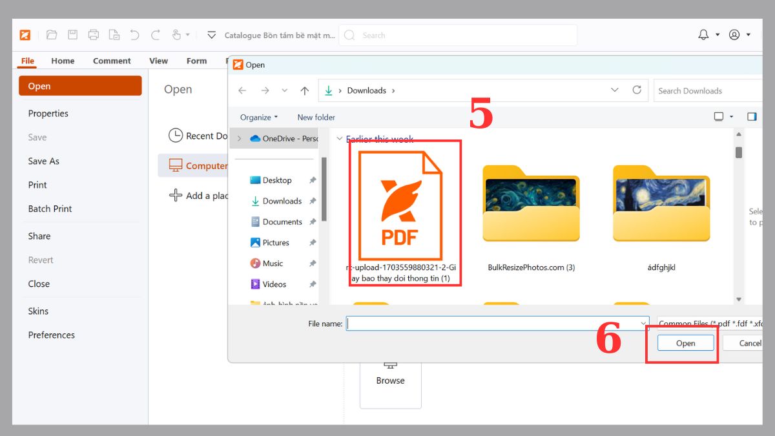This screenshot has width=775, height=436.
Task: Click the printer icon in the quick toolbar
Action: (94, 35)
